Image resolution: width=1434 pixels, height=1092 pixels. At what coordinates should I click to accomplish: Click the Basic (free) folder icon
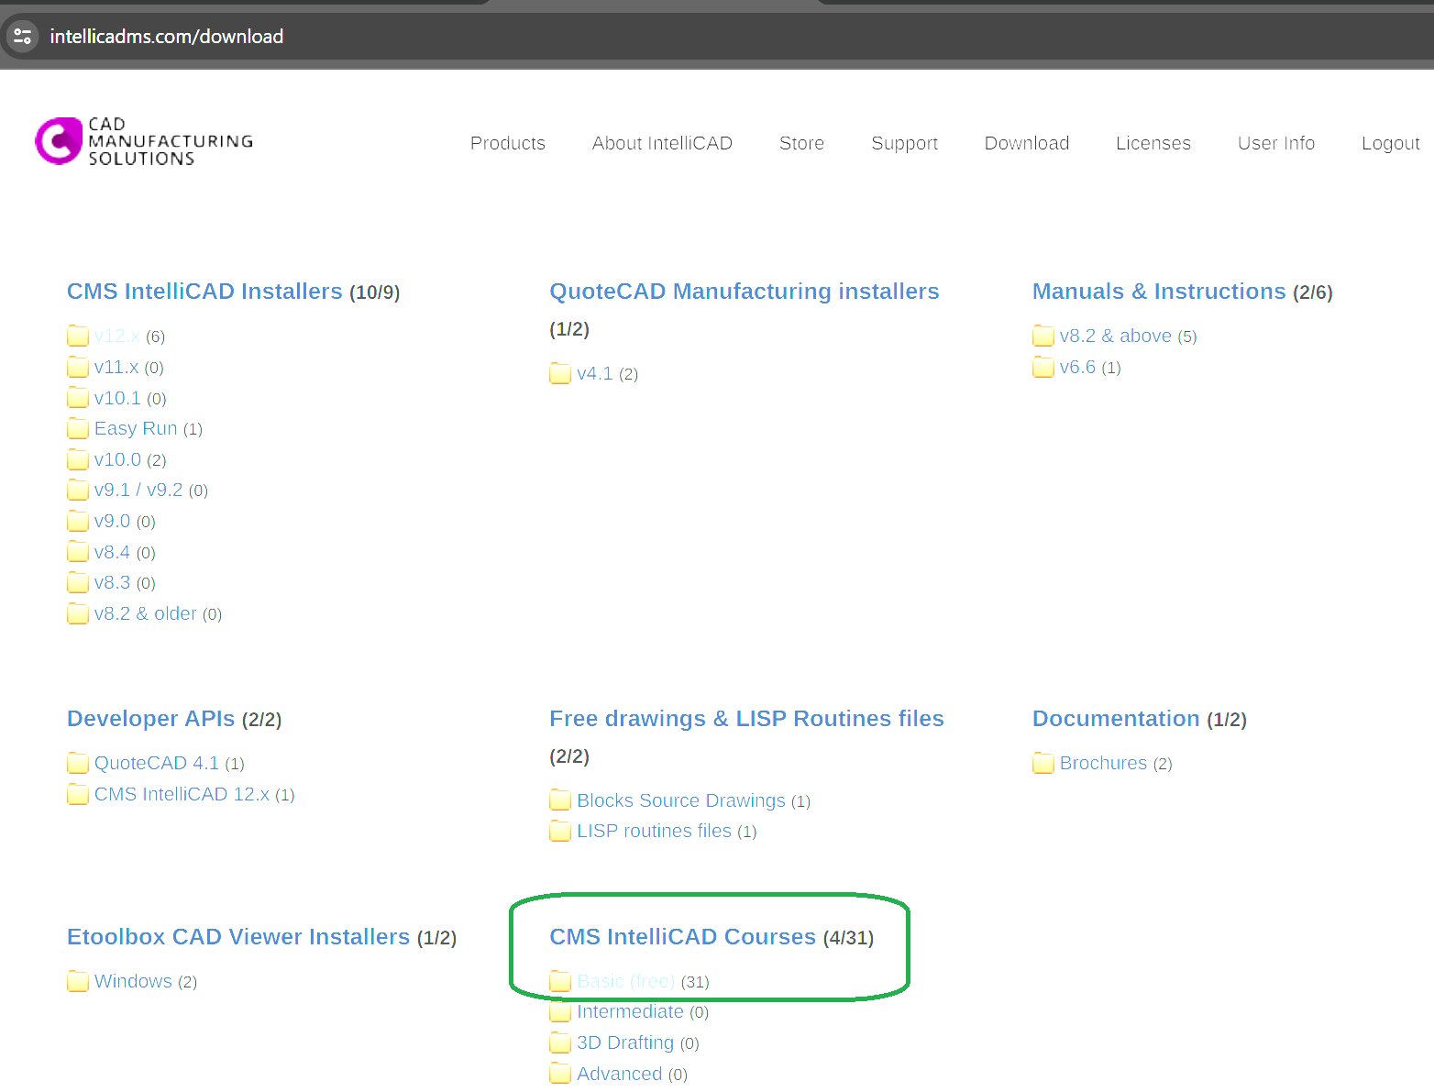pyautogui.click(x=560, y=982)
